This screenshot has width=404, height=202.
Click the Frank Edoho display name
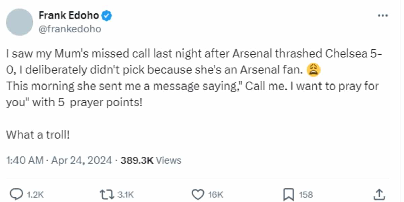[69, 15]
